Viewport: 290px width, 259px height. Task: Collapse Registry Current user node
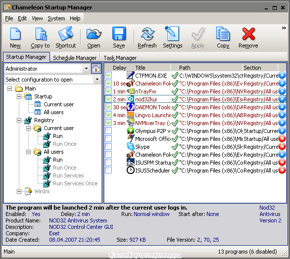pos(29,128)
